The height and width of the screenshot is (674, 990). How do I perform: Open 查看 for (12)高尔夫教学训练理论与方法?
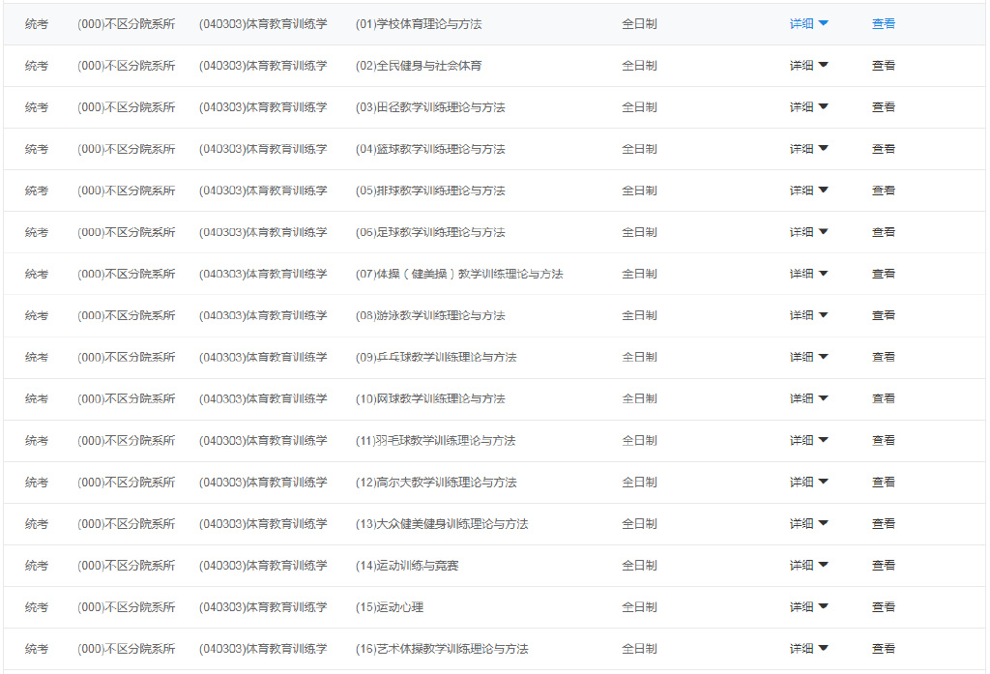tap(884, 483)
